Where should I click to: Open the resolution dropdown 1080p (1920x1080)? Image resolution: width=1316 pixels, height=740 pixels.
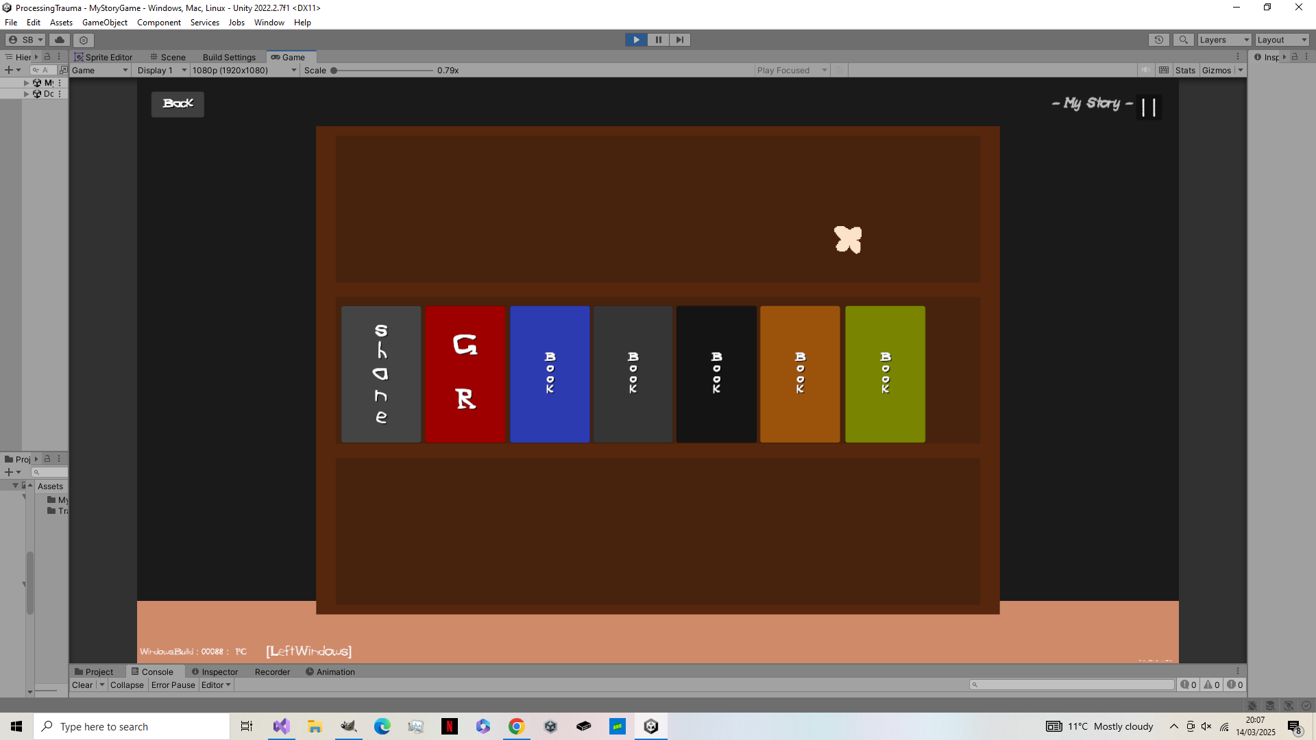244,70
